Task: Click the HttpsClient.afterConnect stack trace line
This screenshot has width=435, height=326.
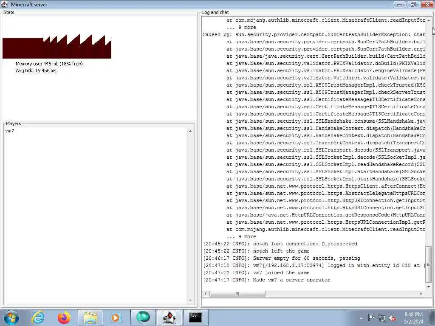Action: point(325,186)
